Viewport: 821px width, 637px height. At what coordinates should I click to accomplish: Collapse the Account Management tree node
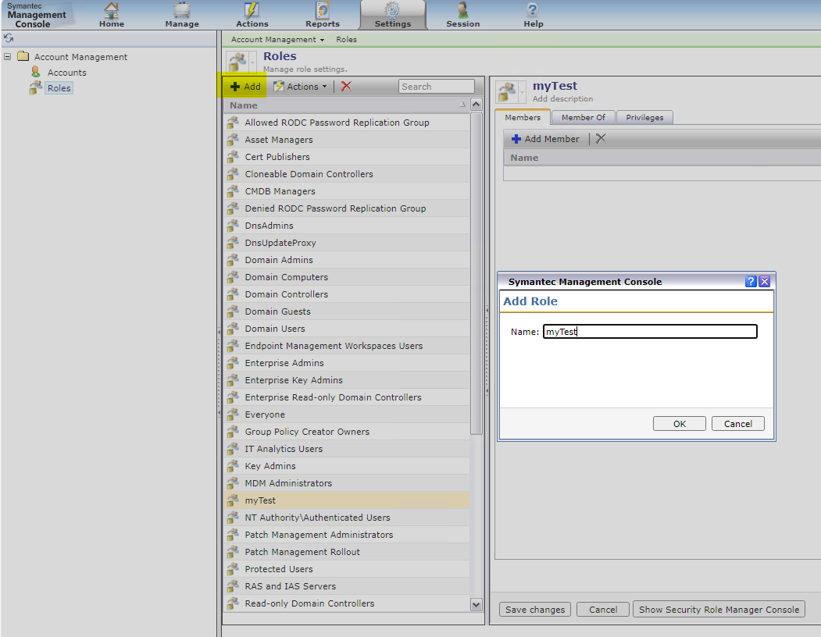(8, 57)
